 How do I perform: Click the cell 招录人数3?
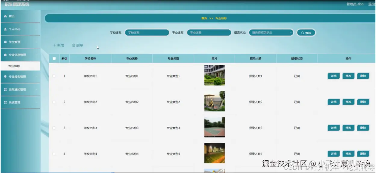pos(256,128)
